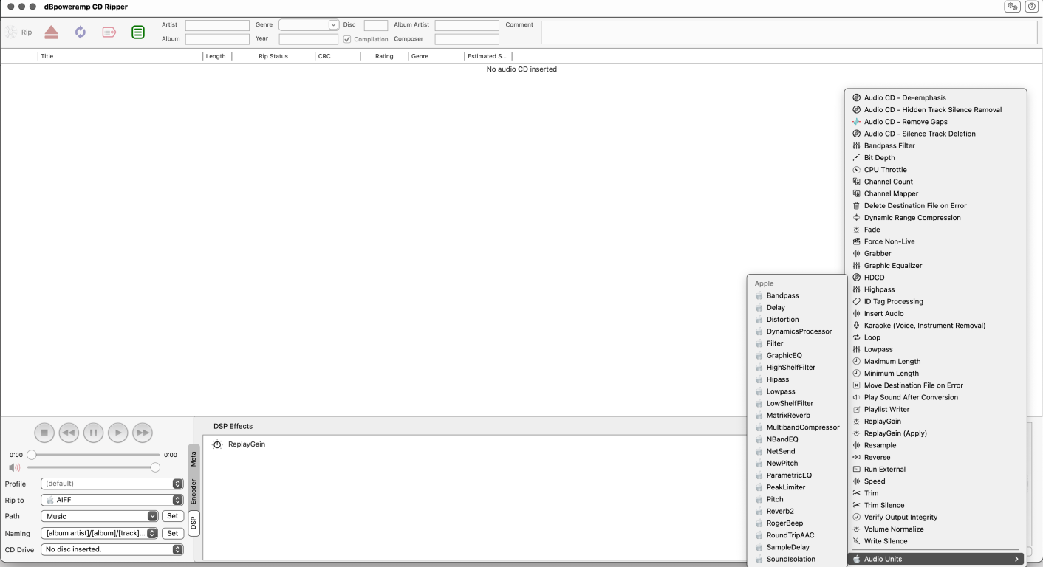Viewport: 1043px width, 567px height.
Task: Choose Audio CD - De-emphasis menu item
Action: [x=936, y=97]
